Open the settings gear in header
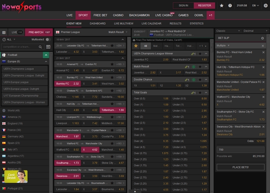 (266, 6)
